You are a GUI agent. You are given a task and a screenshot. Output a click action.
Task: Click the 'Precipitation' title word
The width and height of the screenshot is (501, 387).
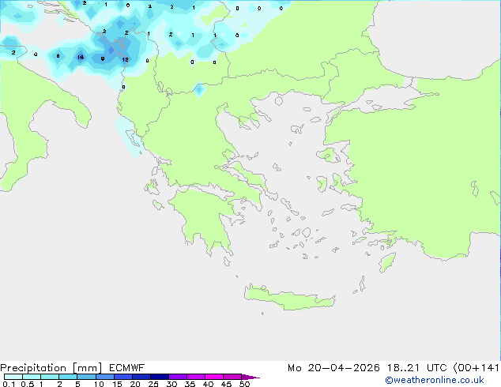click(x=33, y=368)
